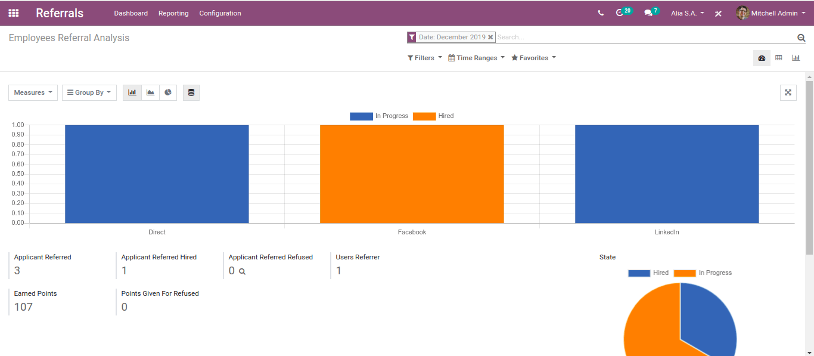Click Mitchell Admin avatar picture
This screenshot has height=356, width=814.
(x=742, y=13)
